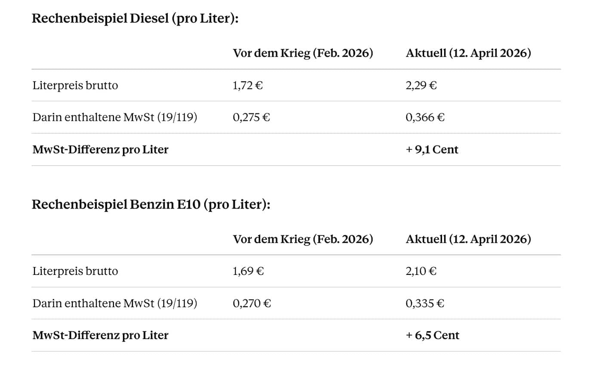Click the Diesel "MwSt-Differenz pro Liter" row label
Screen dimensions: 602x373
[100, 150]
